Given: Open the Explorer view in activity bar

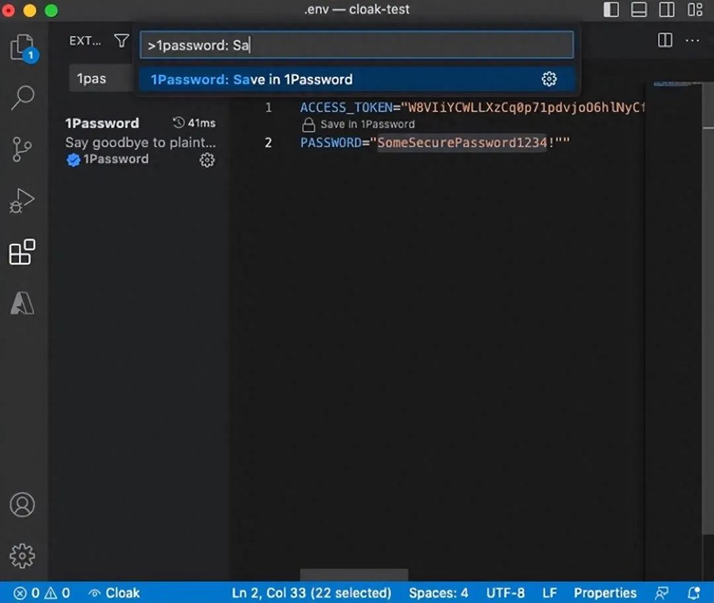Looking at the screenshot, I should pyautogui.click(x=24, y=48).
